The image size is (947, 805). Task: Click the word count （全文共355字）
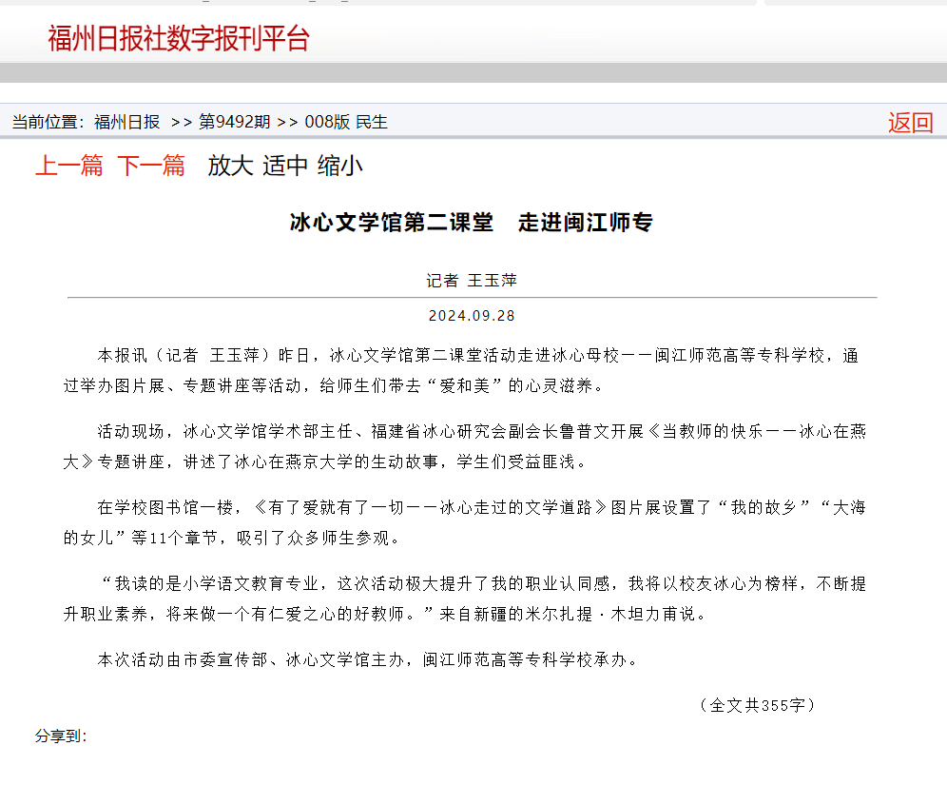pyautogui.click(x=758, y=705)
